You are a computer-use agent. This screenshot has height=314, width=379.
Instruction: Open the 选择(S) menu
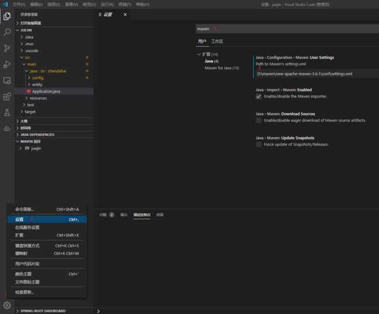[x=54, y=4]
